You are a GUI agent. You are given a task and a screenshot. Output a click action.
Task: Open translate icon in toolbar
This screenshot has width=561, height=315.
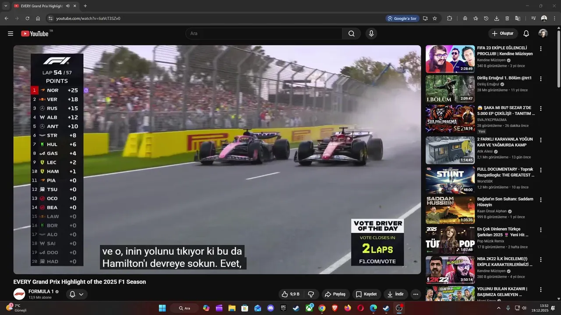click(x=518, y=18)
